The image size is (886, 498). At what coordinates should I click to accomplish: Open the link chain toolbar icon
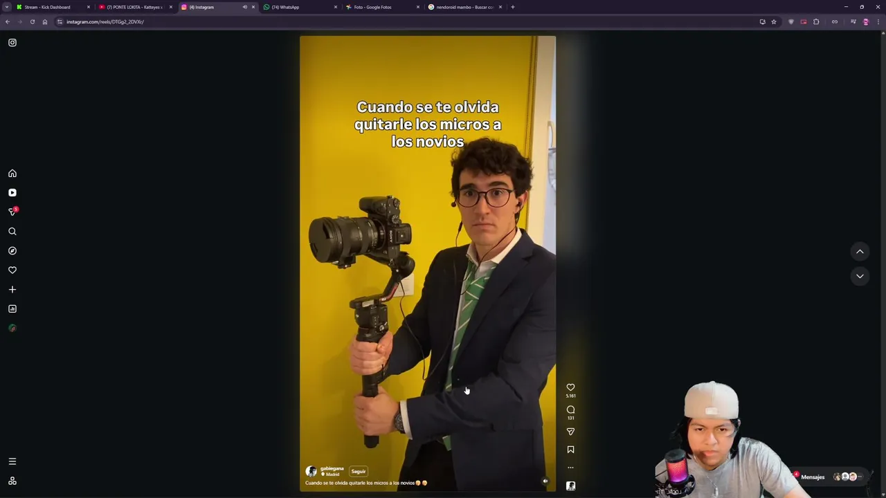point(835,21)
